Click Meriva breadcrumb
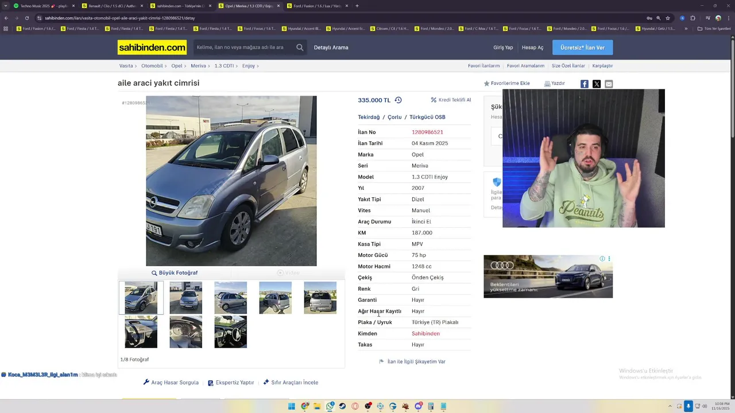This screenshot has width=735, height=413. pyautogui.click(x=198, y=66)
